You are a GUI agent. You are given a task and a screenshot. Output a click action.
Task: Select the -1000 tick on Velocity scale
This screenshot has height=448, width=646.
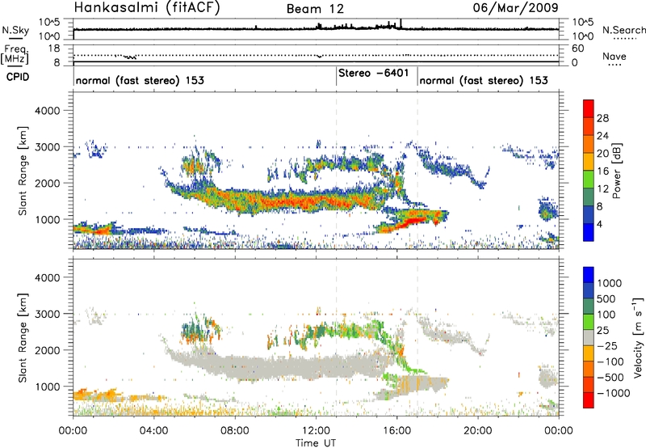tap(613, 393)
